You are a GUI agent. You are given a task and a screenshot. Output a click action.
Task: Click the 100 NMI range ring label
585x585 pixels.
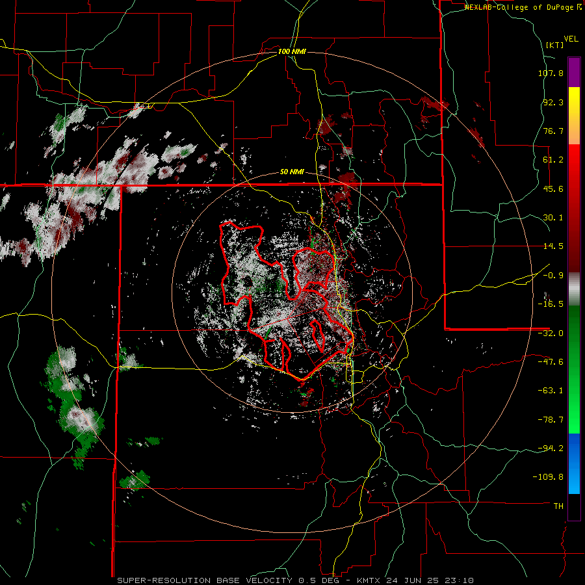point(292,51)
